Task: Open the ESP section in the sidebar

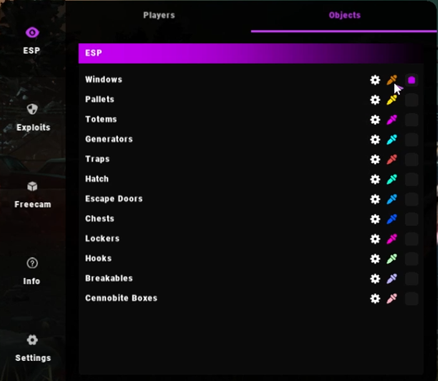Action: click(32, 40)
